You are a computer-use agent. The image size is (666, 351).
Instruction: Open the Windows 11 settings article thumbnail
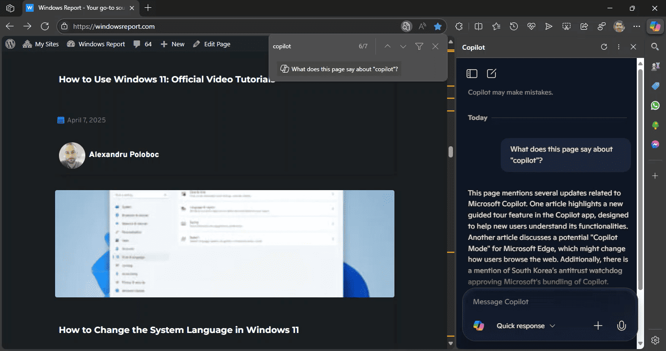225,244
